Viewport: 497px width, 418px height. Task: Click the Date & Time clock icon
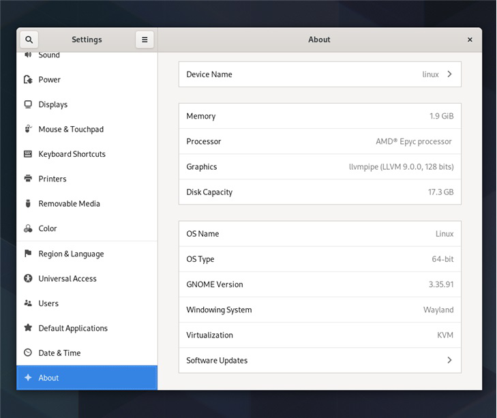28,353
